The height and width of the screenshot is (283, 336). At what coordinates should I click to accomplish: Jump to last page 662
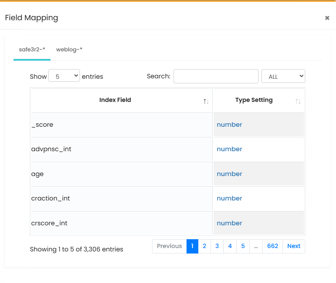[x=272, y=246]
